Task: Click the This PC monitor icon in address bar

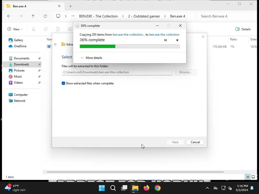Action: (58, 16)
